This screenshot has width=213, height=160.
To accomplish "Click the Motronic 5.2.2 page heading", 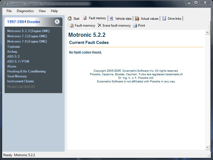I will click(87, 35).
